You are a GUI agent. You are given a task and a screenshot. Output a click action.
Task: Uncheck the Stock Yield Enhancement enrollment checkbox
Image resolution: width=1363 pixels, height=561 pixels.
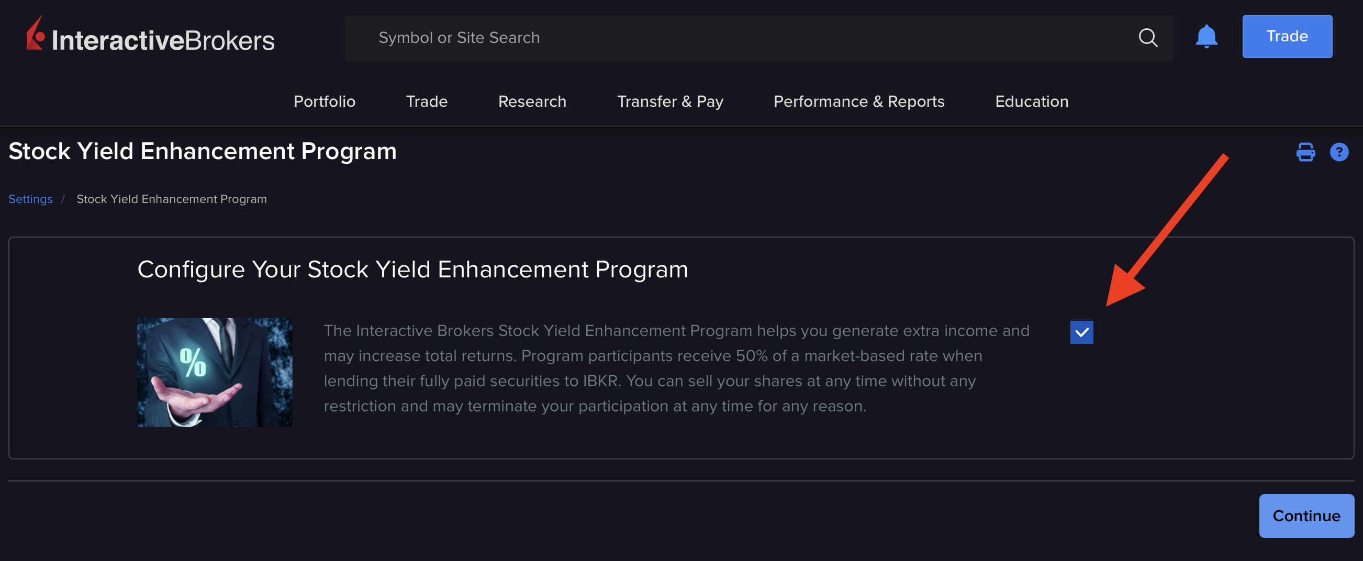click(x=1081, y=332)
